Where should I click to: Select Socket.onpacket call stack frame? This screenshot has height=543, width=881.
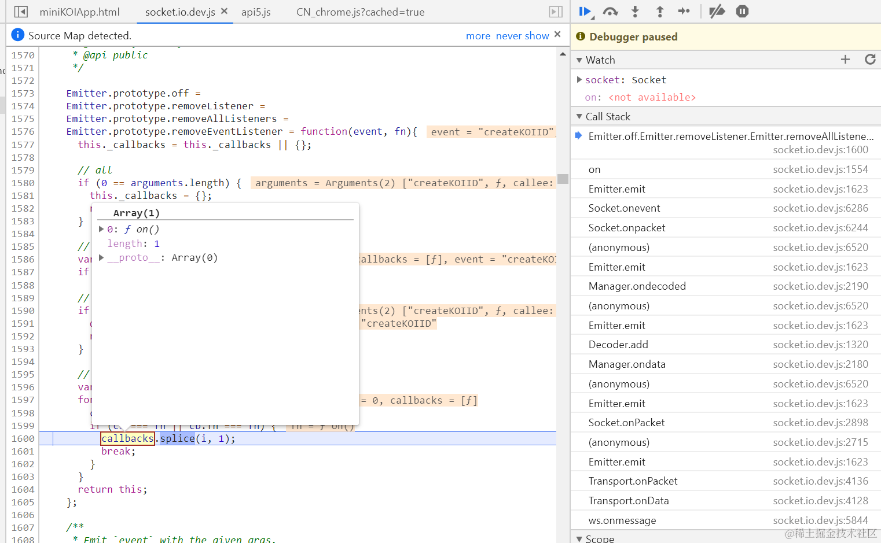(x=726, y=228)
